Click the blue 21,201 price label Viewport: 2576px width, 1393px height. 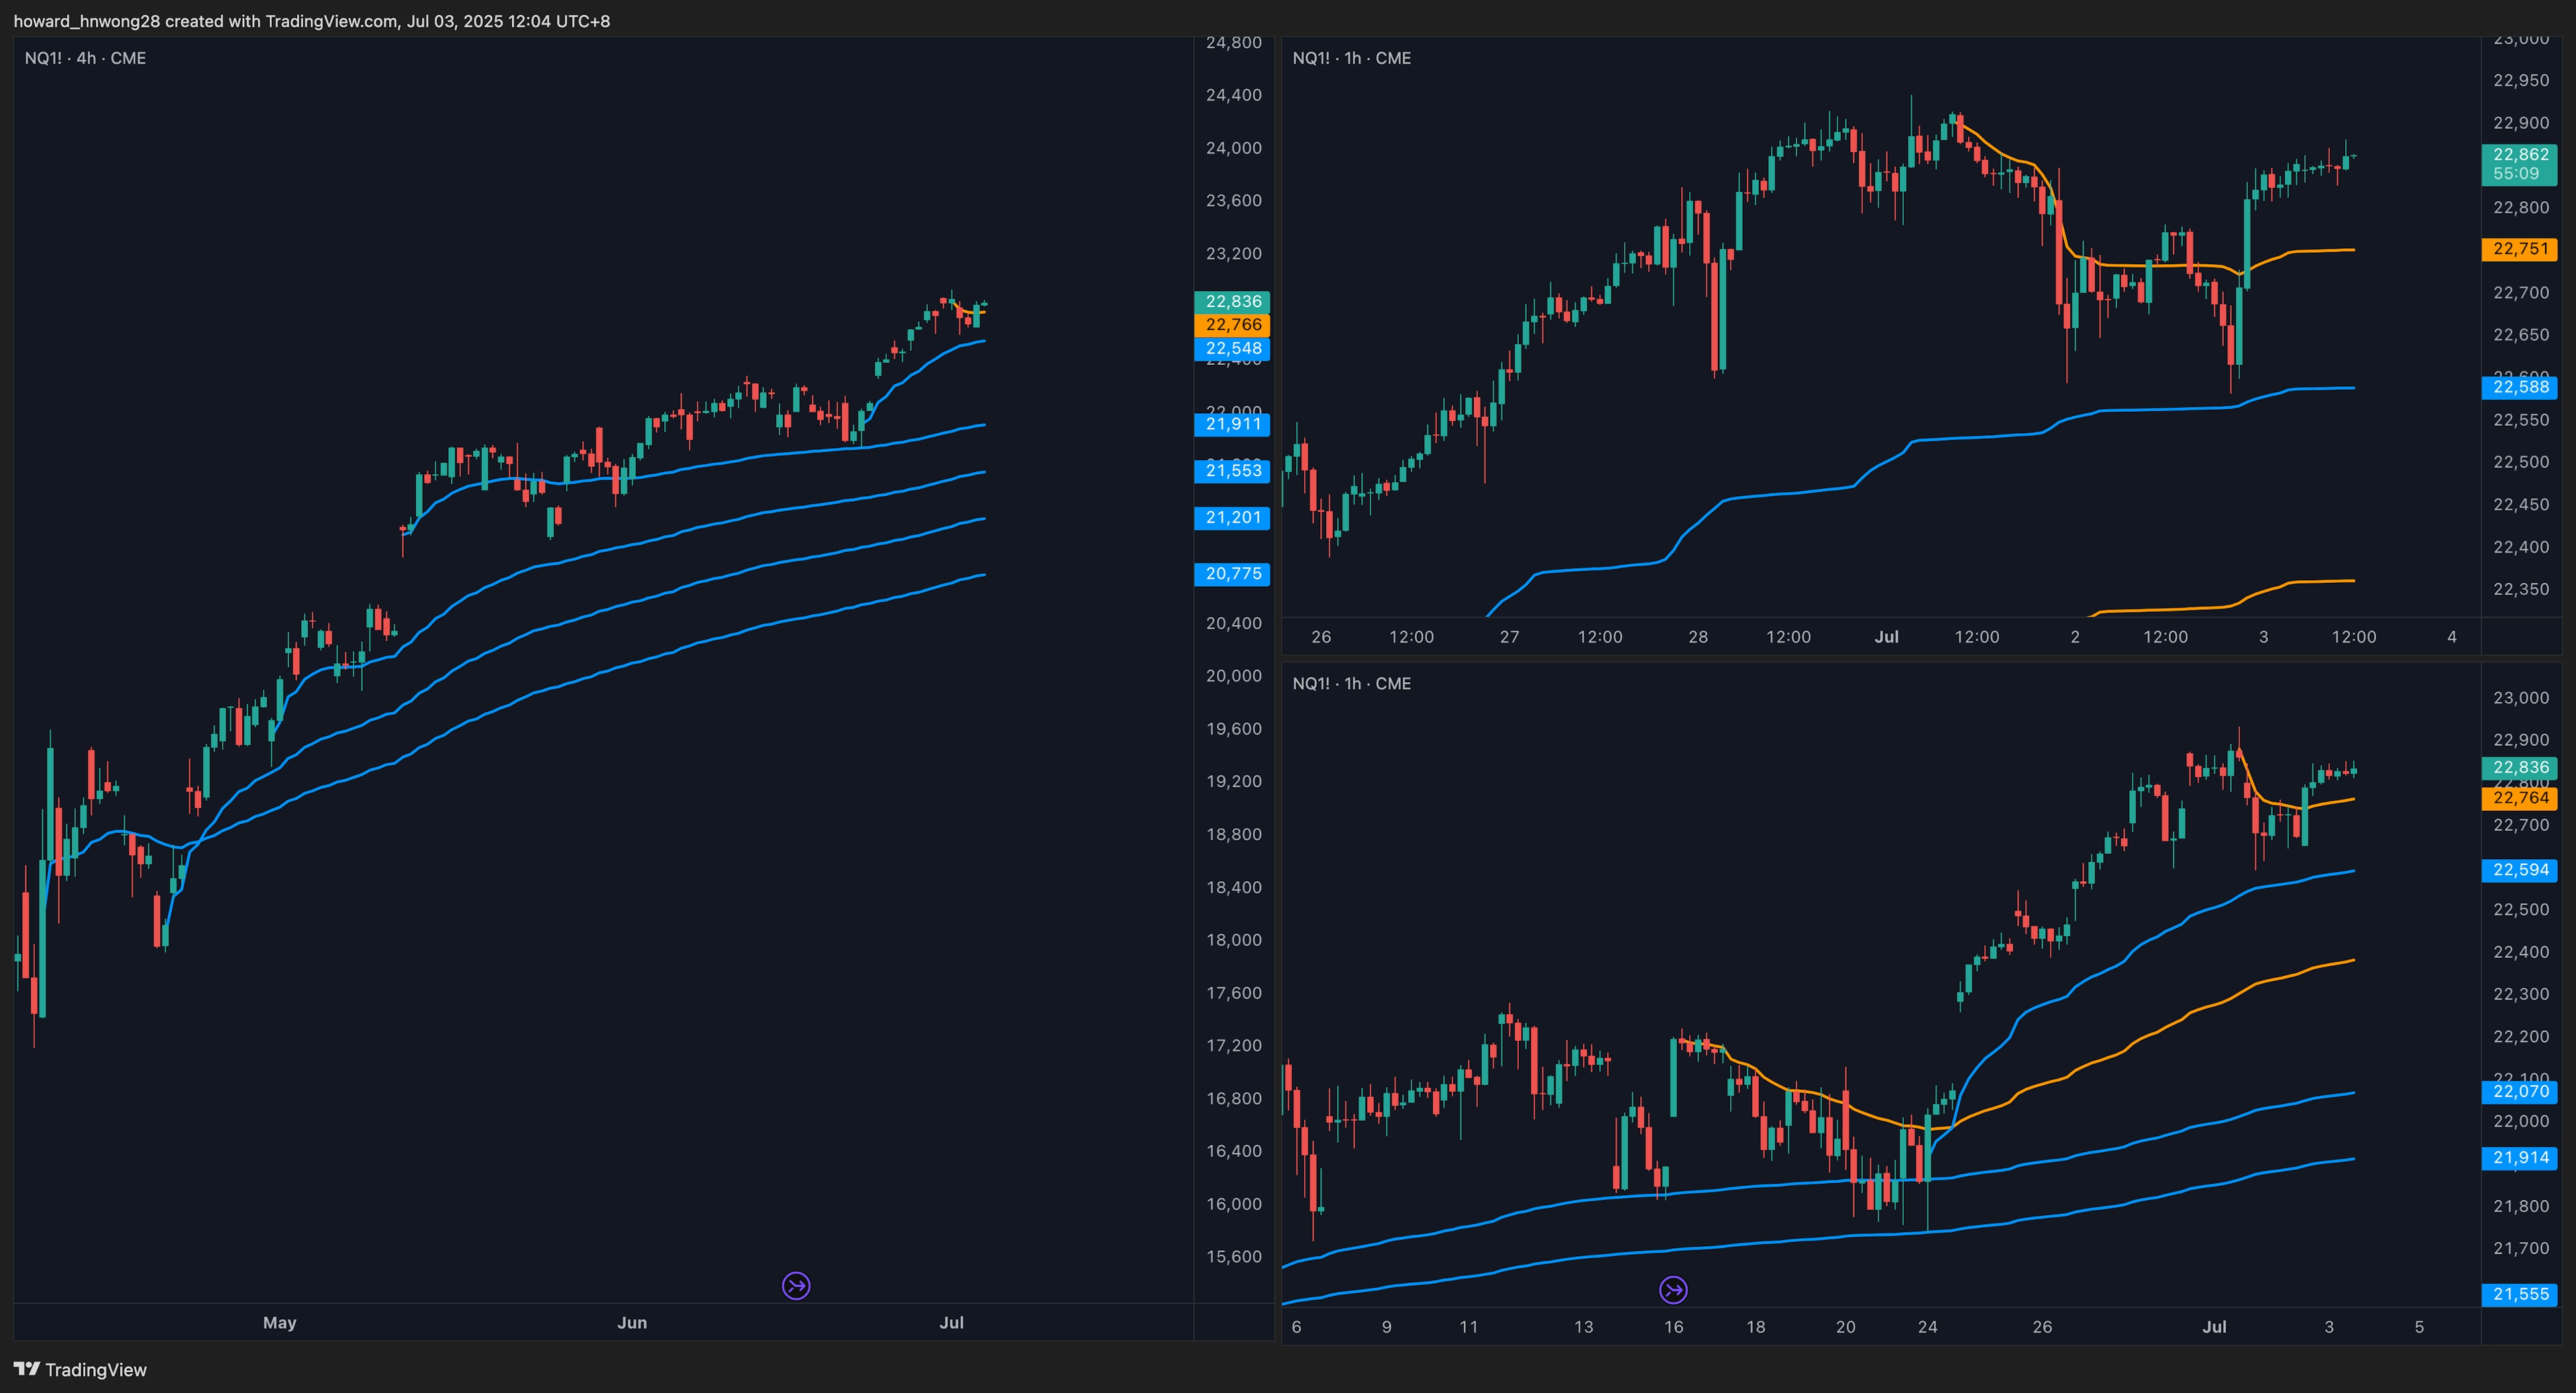[x=1232, y=518]
